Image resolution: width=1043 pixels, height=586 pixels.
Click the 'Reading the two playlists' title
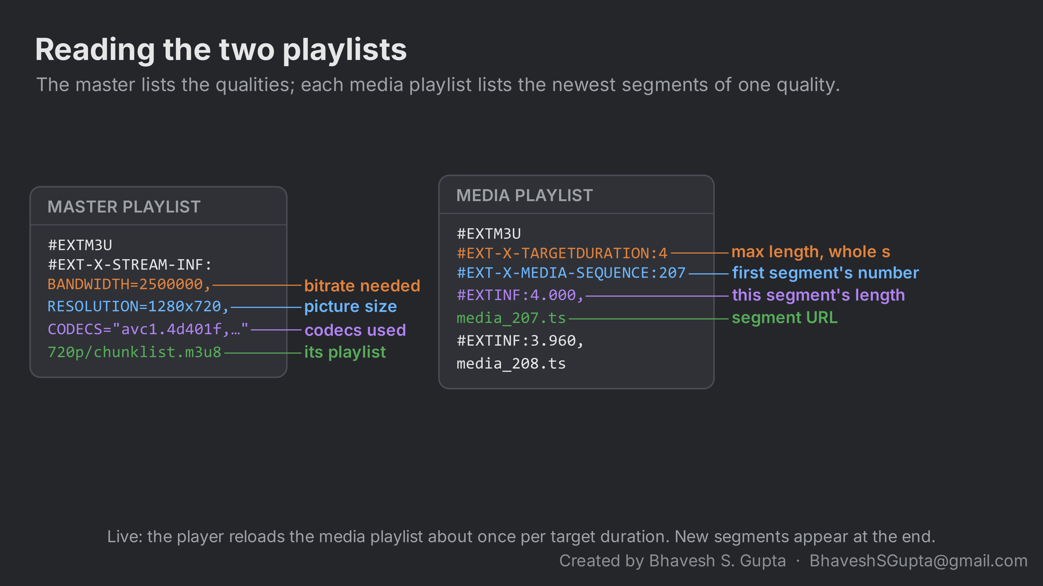tap(221, 50)
